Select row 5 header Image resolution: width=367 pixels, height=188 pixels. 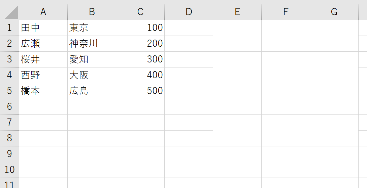tap(9, 91)
